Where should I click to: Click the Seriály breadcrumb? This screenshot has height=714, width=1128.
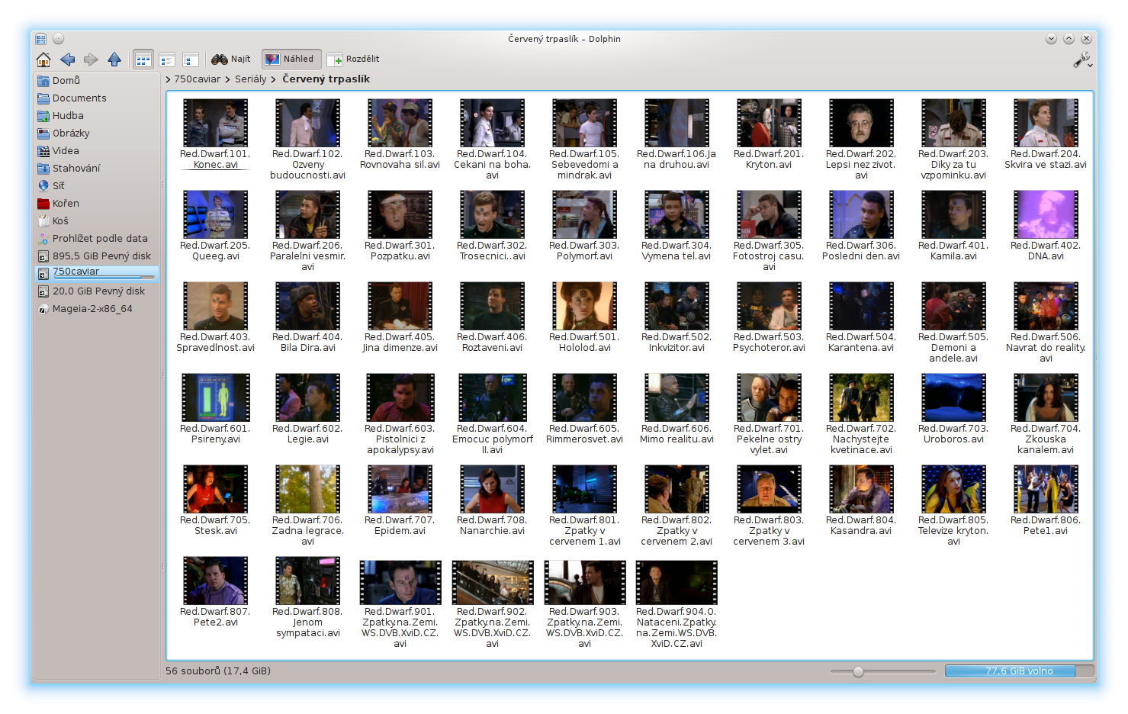coord(250,79)
